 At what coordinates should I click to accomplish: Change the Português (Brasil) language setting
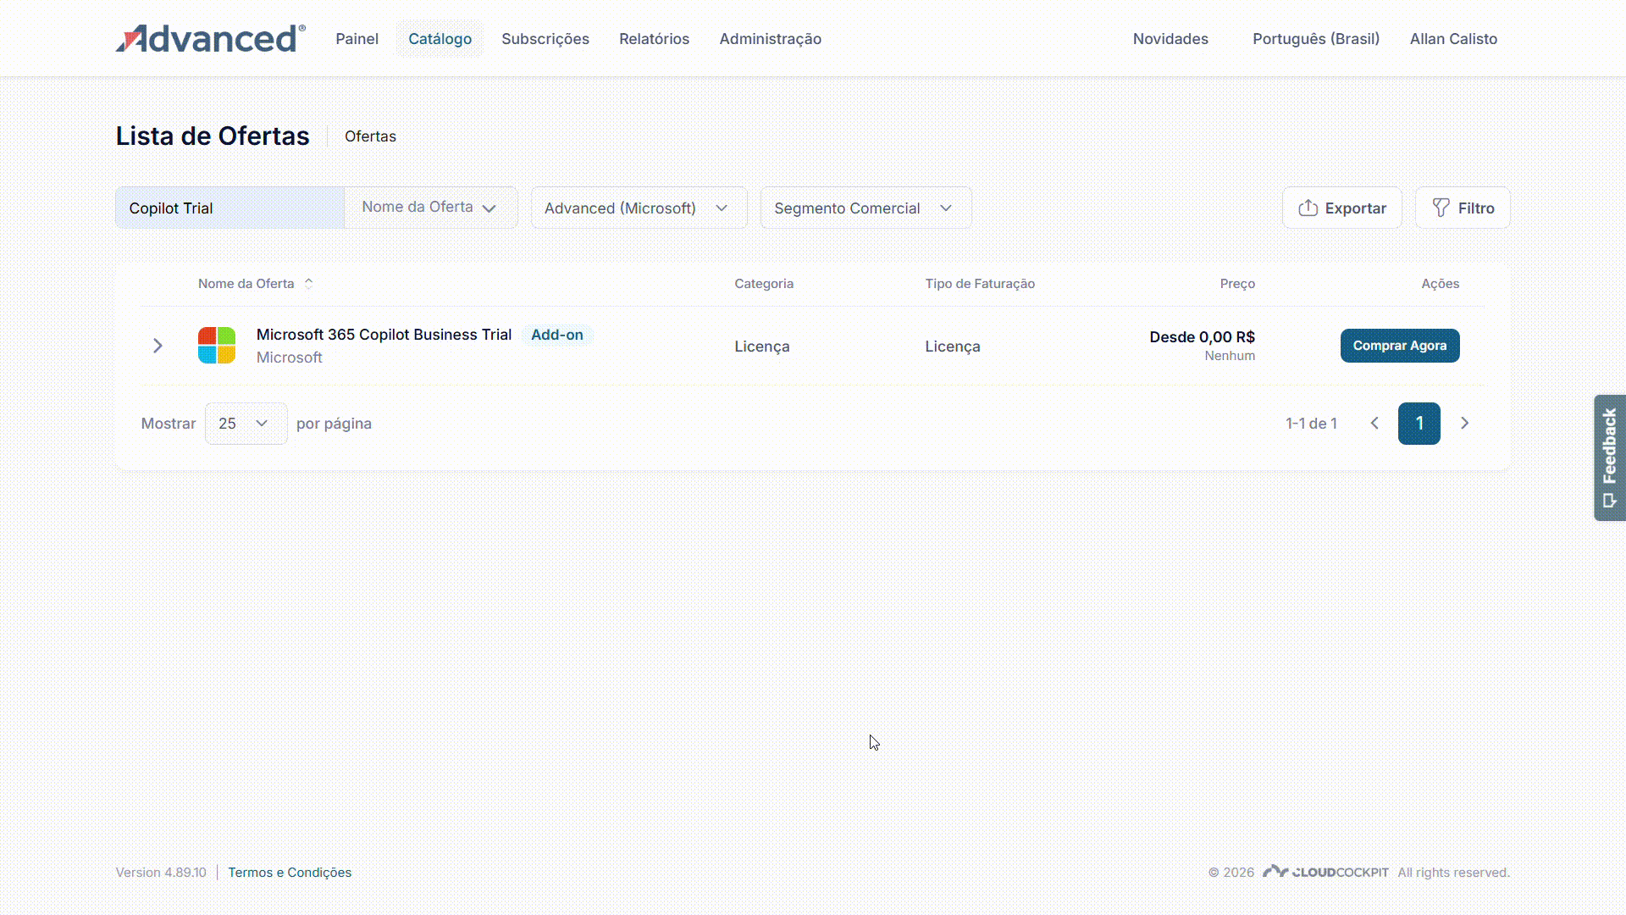[x=1315, y=39]
